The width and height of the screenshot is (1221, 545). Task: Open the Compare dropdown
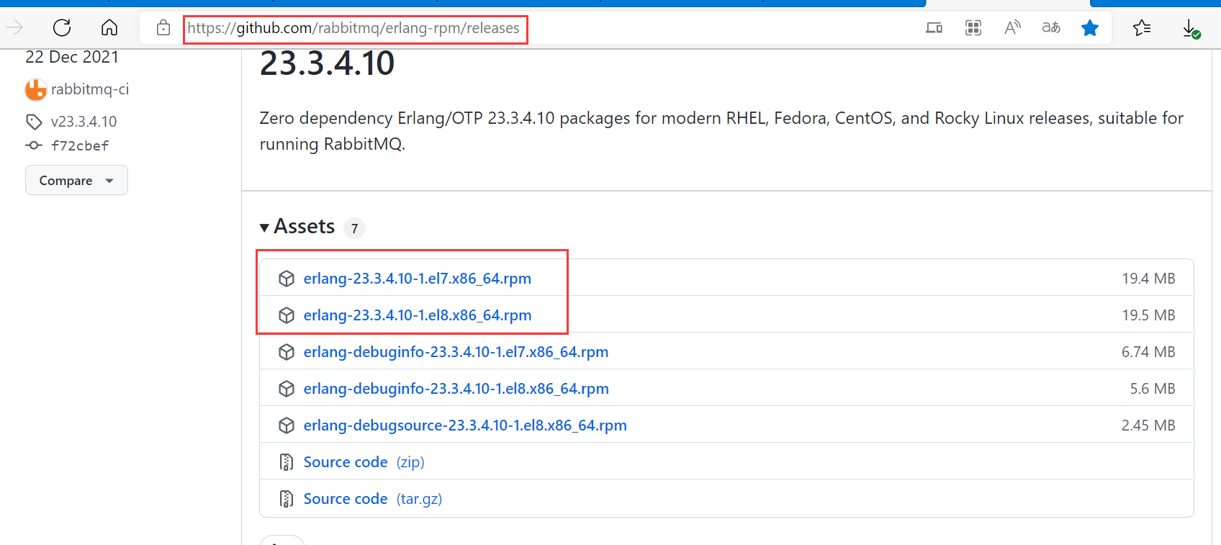(76, 180)
